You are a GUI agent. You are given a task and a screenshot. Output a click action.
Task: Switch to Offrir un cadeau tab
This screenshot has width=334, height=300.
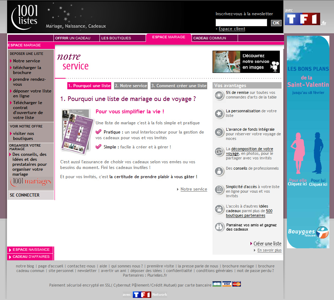[x=73, y=38]
